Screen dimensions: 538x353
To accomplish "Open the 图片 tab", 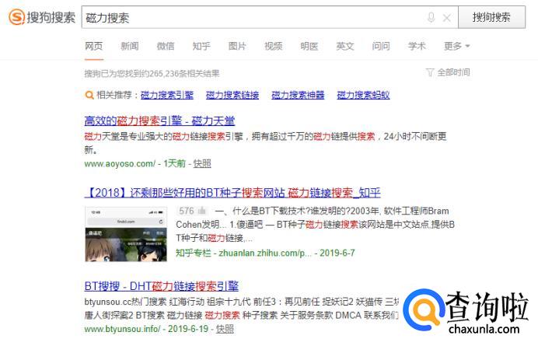I will tap(237, 46).
